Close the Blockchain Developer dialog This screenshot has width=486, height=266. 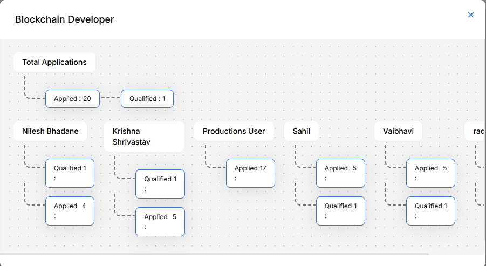click(x=470, y=15)
